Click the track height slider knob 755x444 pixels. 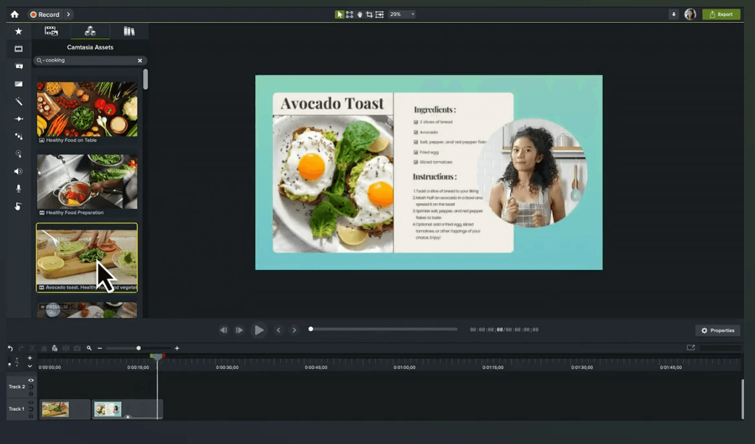[10, 364]
